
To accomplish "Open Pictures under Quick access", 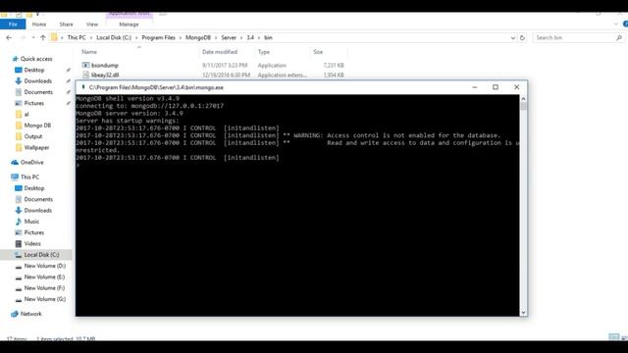I will (34, 103).
